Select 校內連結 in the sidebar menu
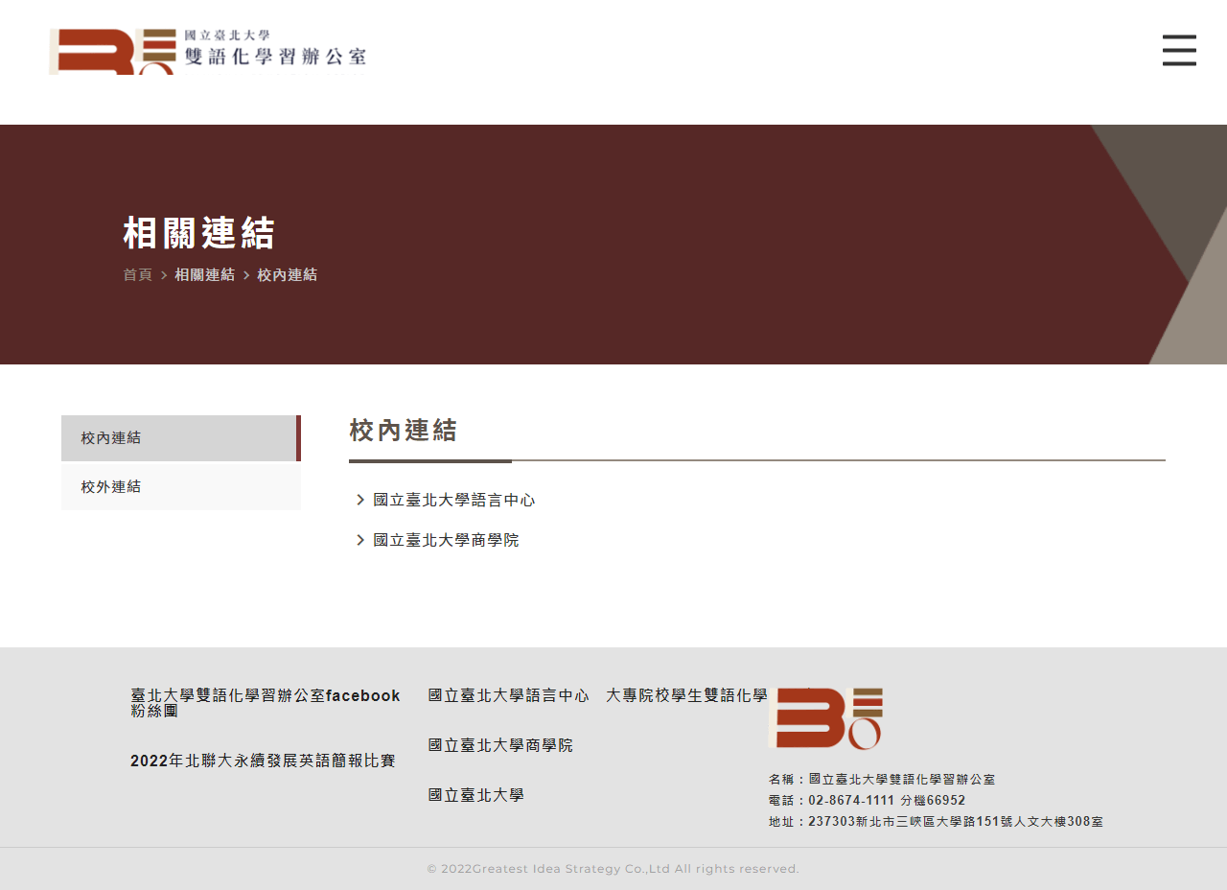1227x890 pixels. tap(181, 438)
